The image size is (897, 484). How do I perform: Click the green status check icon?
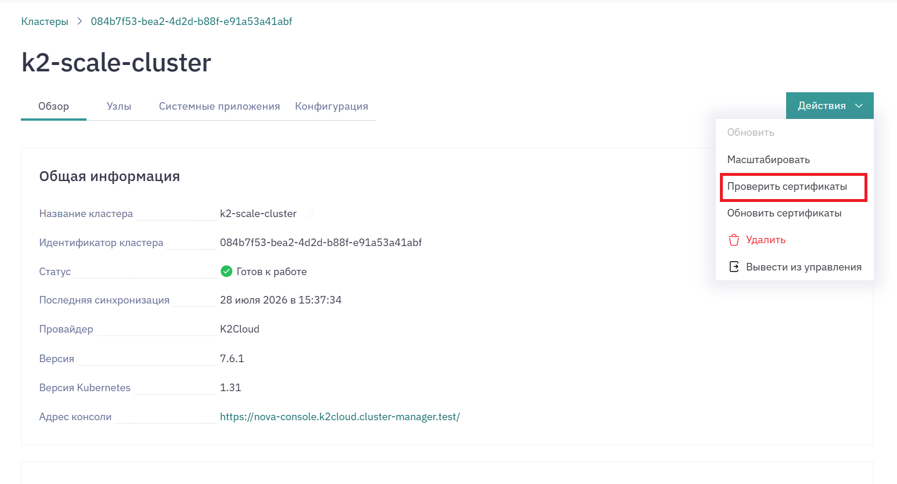pyautogui.click(x=226, y=271)
